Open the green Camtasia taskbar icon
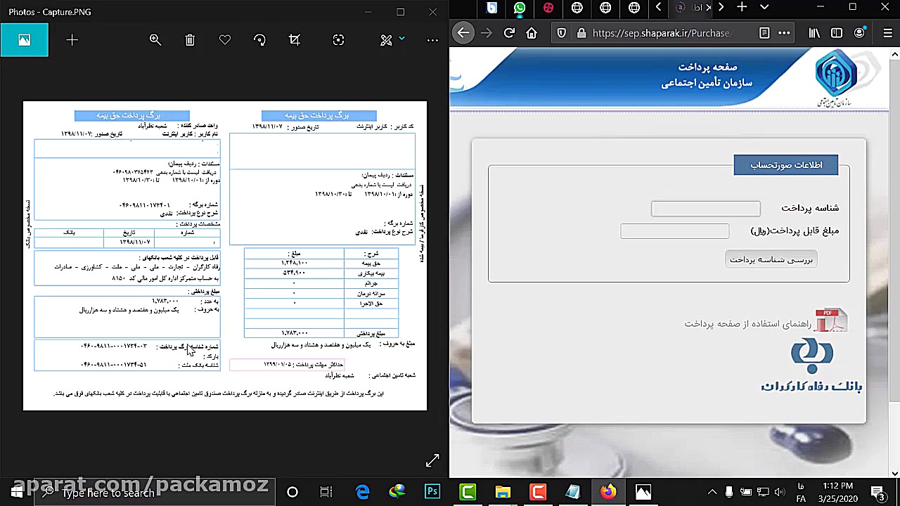900x506 pixels. (x=468, y=492)
